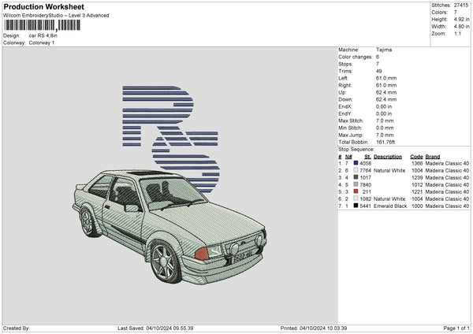
Task: Click the embroidered car design preview
Action: [x=169, y=227]
